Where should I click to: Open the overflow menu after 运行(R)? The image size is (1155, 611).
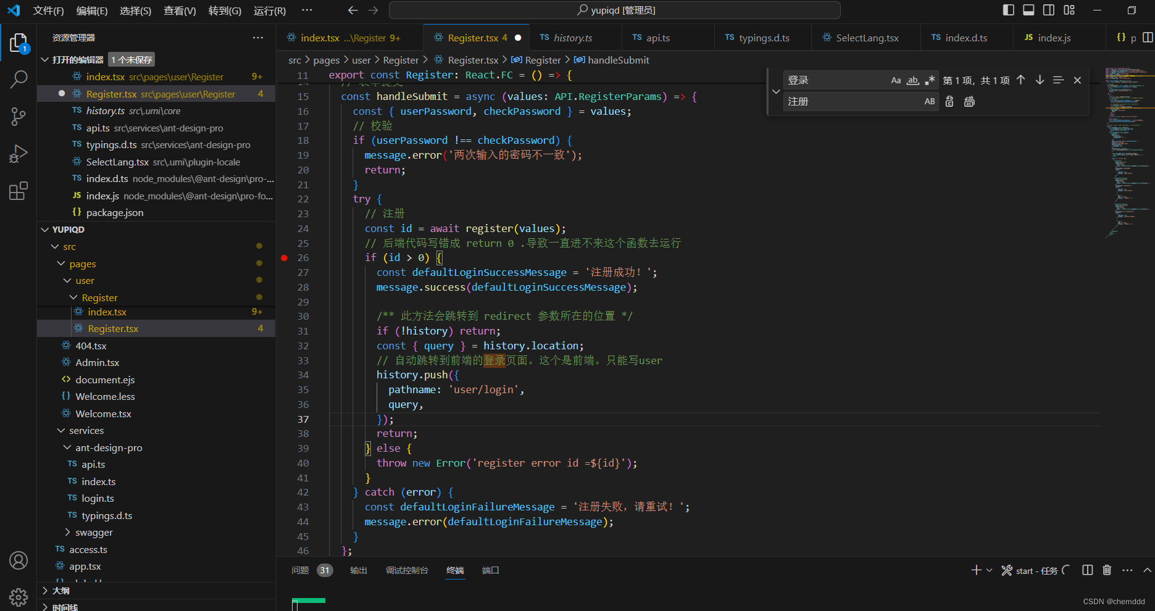[307, 10]
